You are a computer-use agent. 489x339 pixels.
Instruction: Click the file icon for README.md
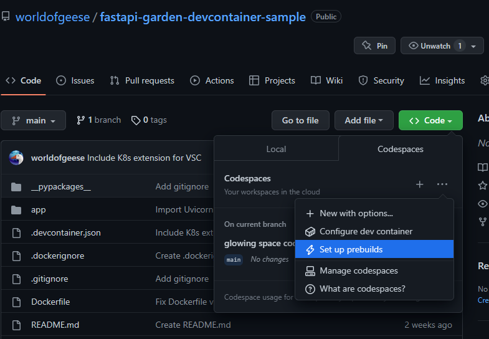(x=16, y=325)
